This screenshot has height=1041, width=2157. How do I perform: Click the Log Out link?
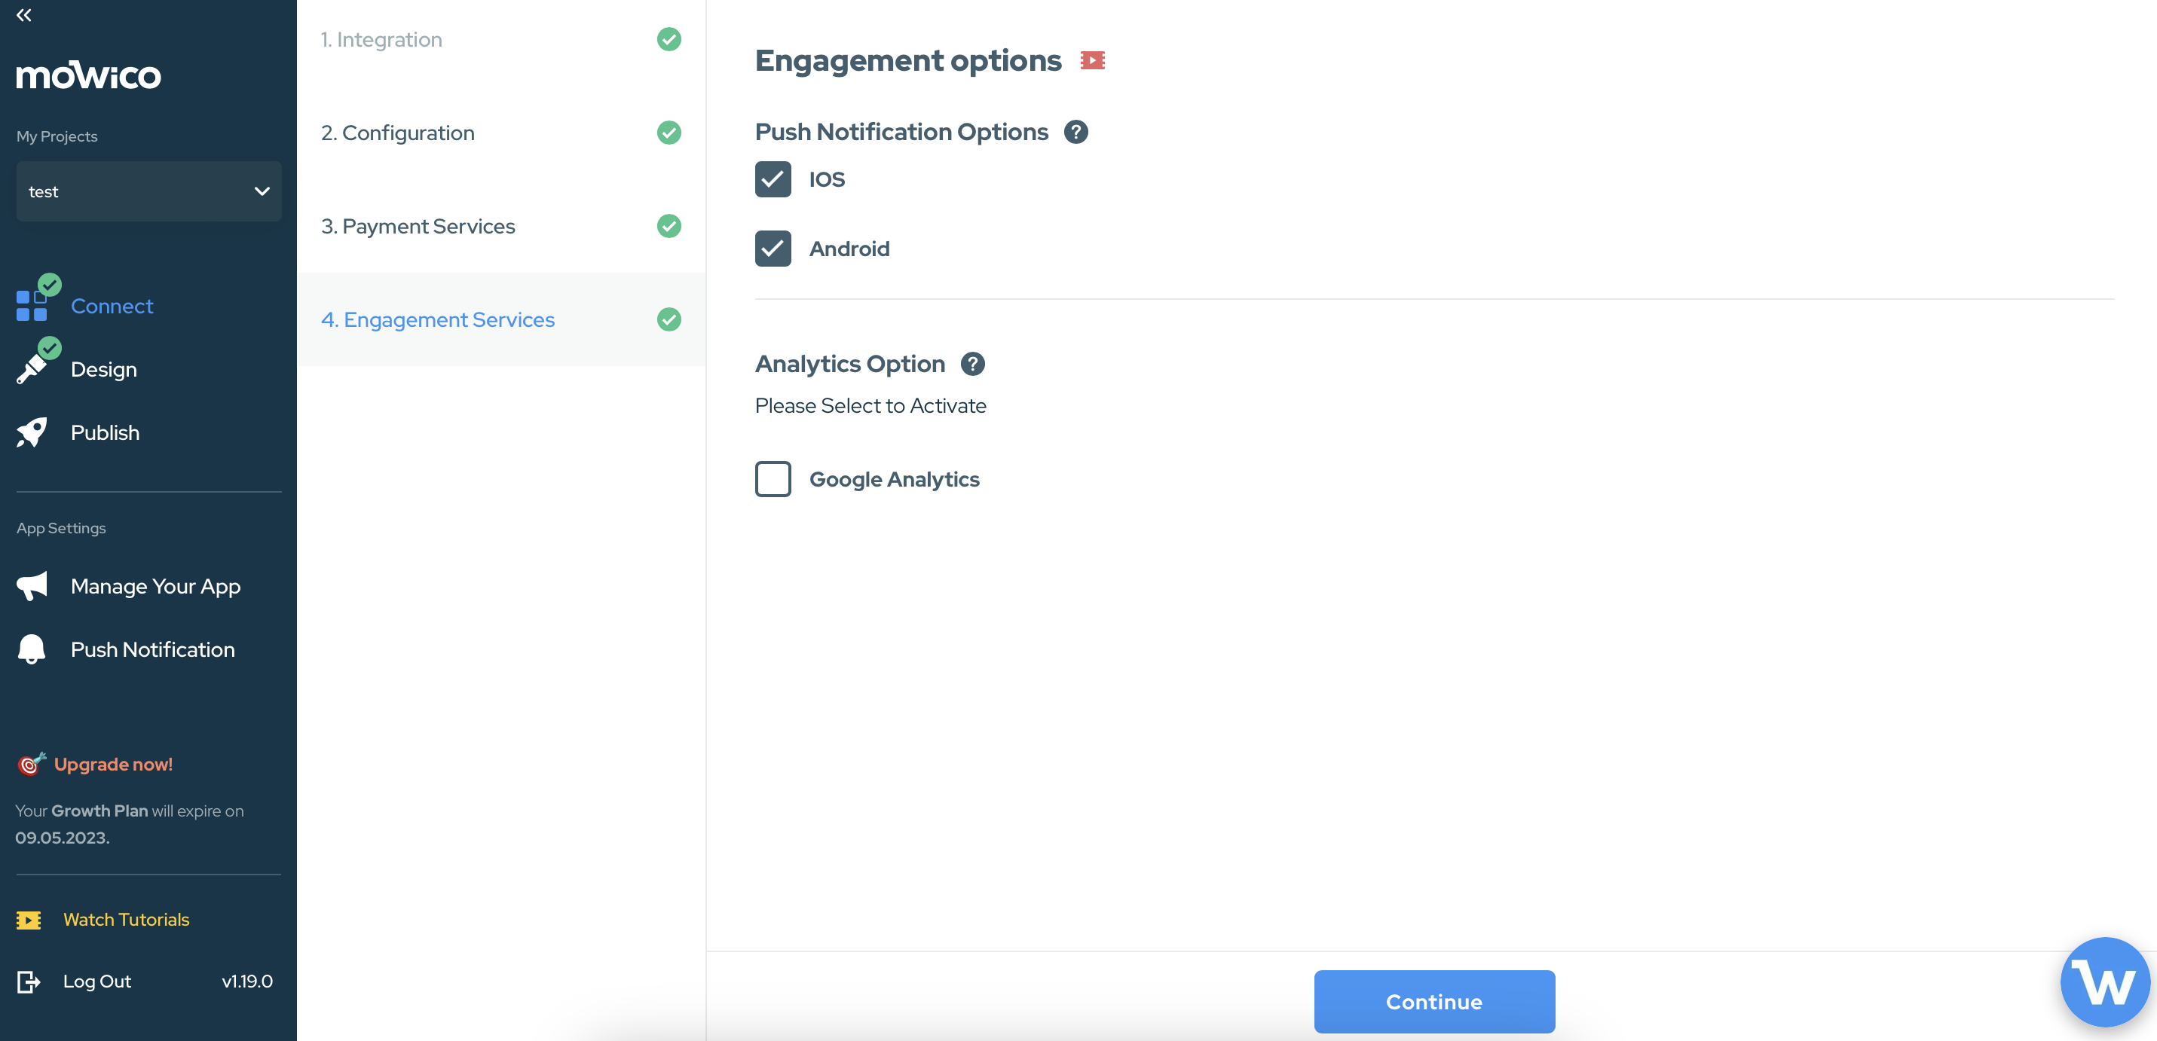tap(96, 981)
